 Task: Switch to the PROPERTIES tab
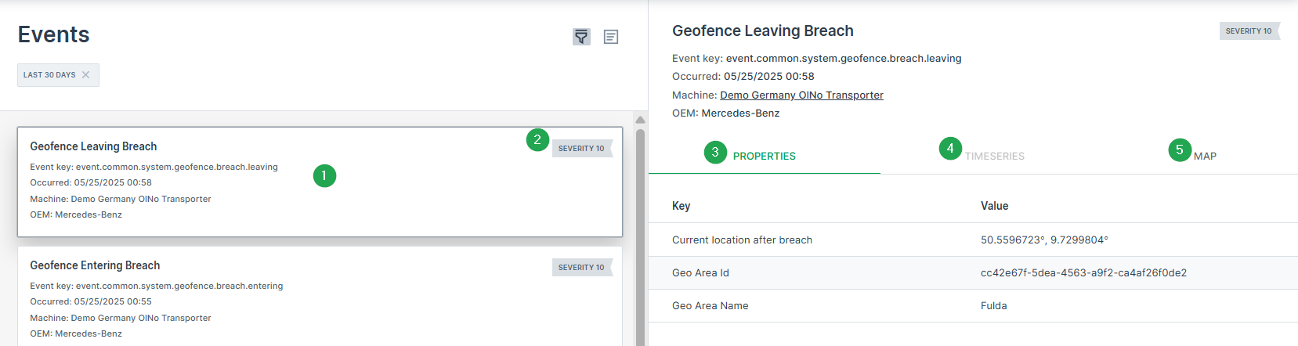pyautogui.click(x=764, y=157)
